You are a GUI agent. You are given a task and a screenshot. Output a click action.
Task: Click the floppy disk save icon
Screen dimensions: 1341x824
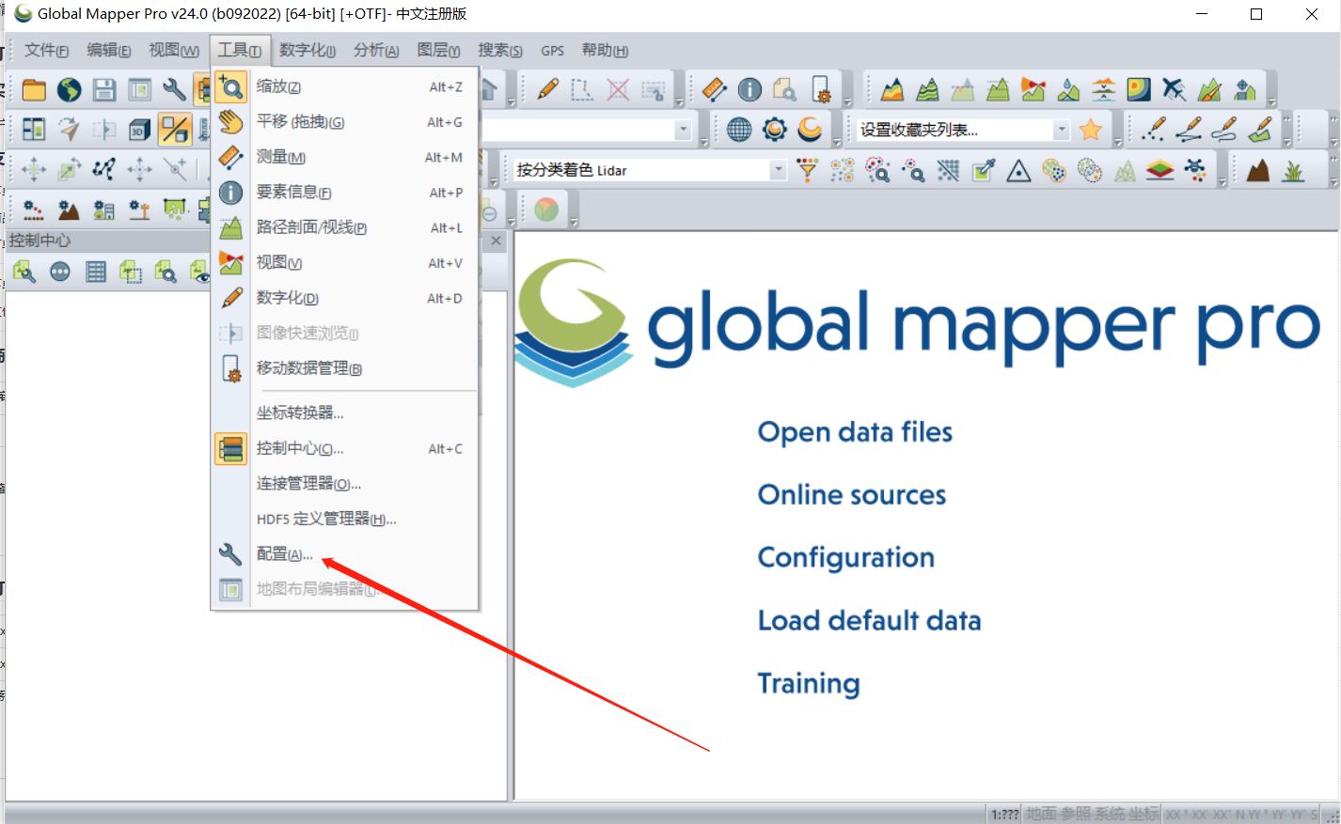(x=104, y=90)
